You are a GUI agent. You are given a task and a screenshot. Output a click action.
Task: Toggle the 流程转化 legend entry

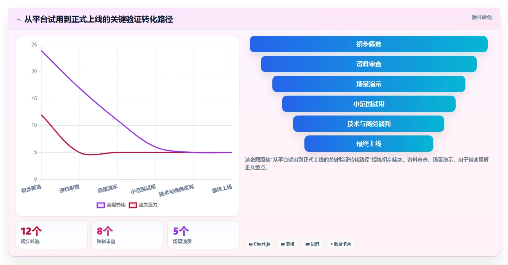[x=111, y=205]
